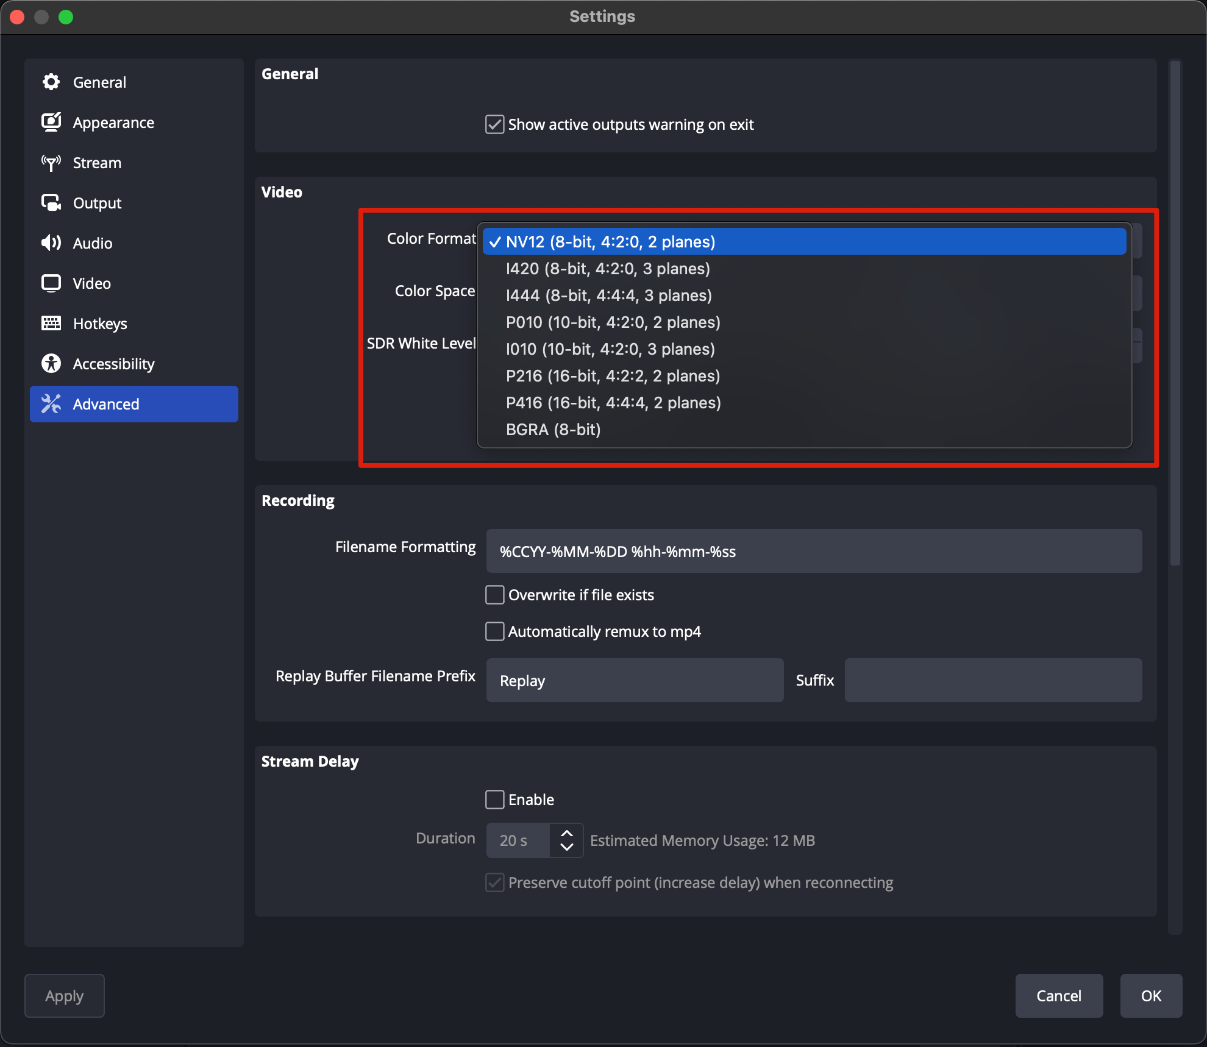Click the Output icon in sidebar

click(x=51, y=203)
